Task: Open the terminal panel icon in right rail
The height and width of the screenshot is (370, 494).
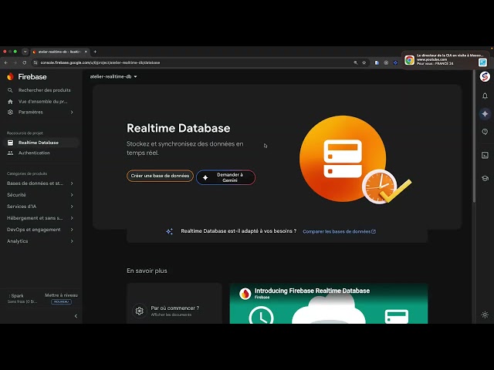Action: click(x=485, y=155)
